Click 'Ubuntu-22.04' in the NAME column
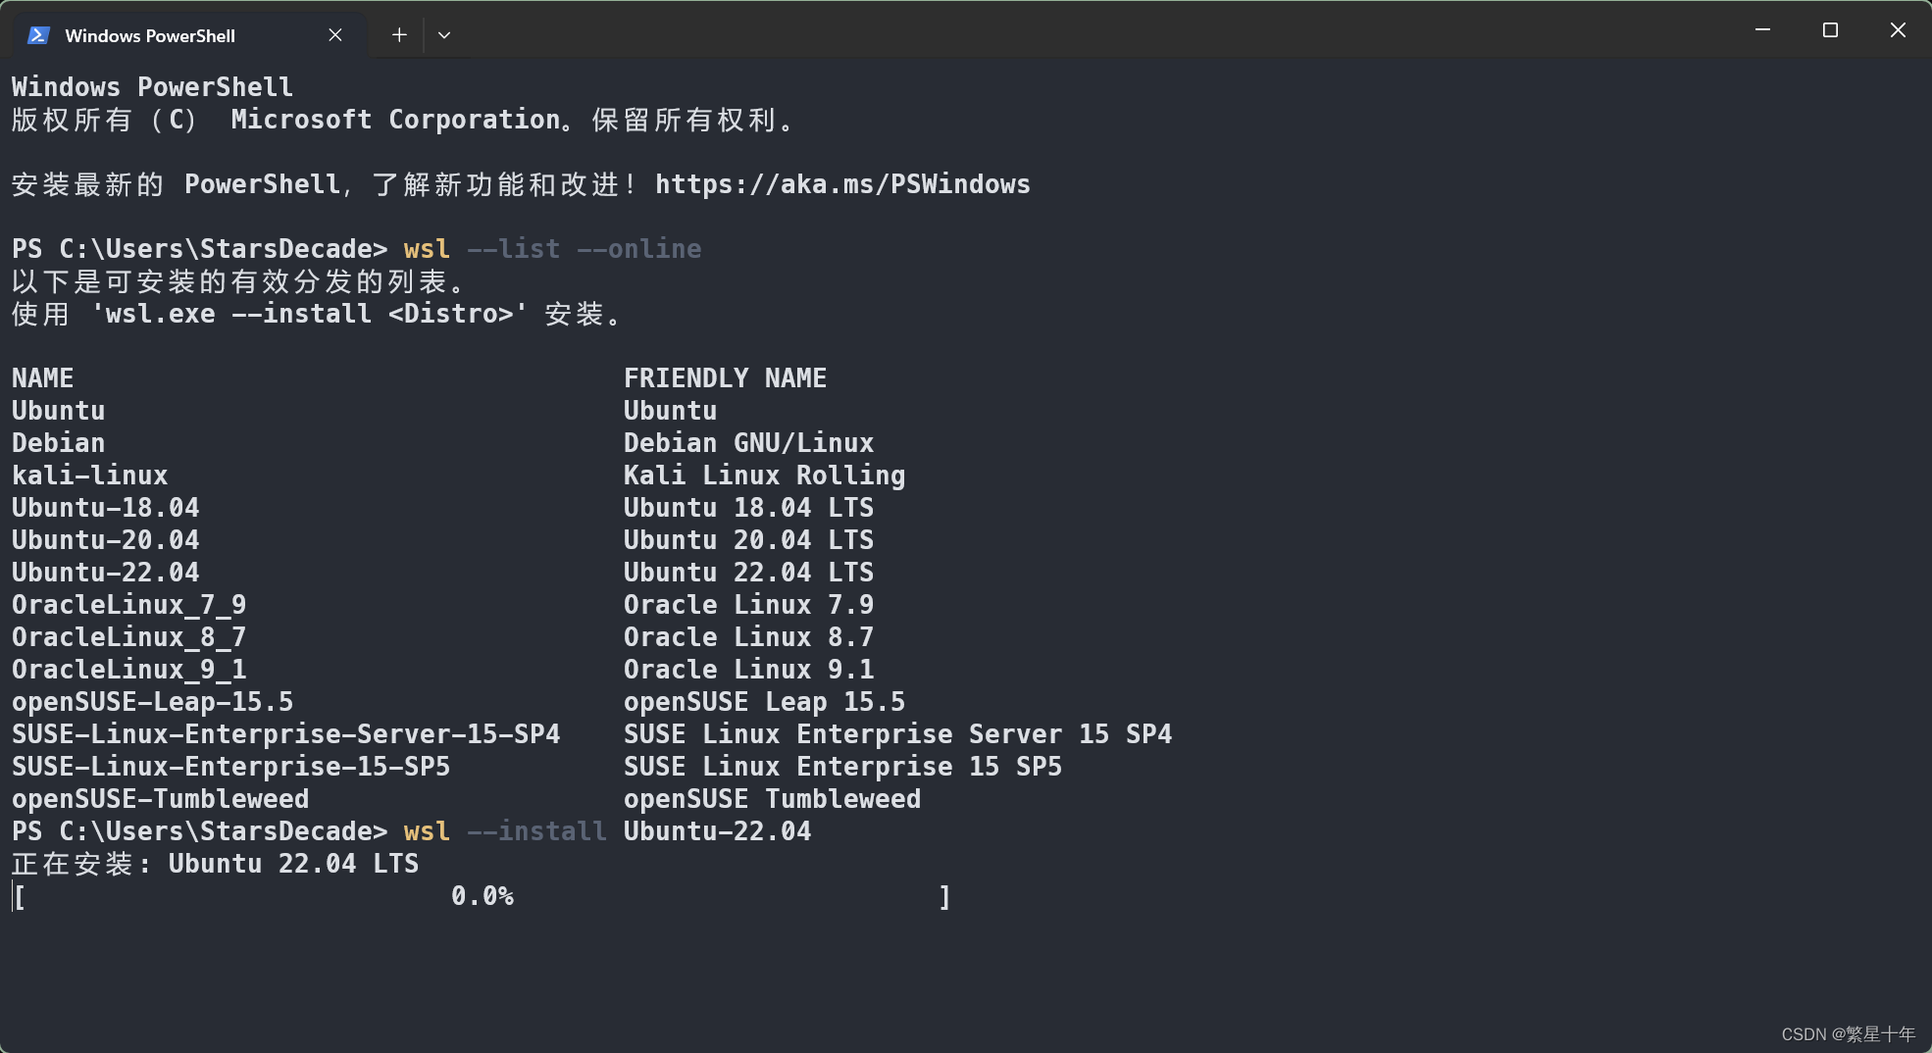Screen dimensions: 1932x1053 tap(106, 573)
